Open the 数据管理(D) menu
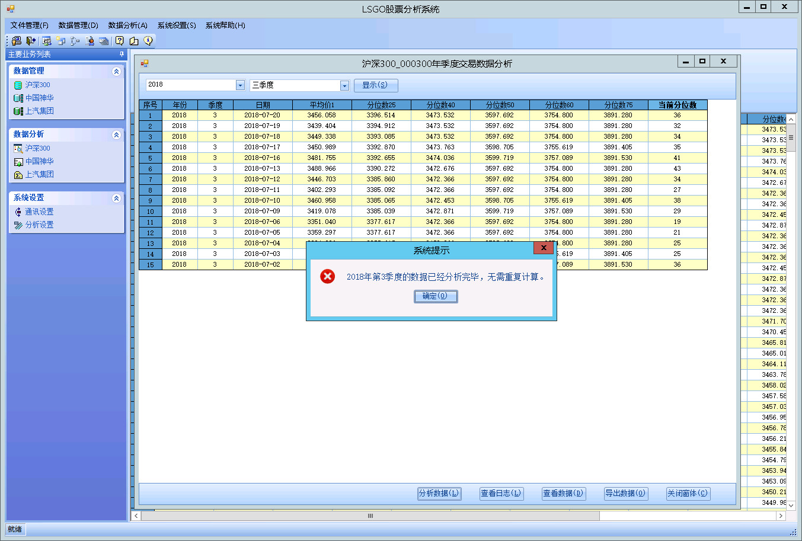 [x=78, y=25]
